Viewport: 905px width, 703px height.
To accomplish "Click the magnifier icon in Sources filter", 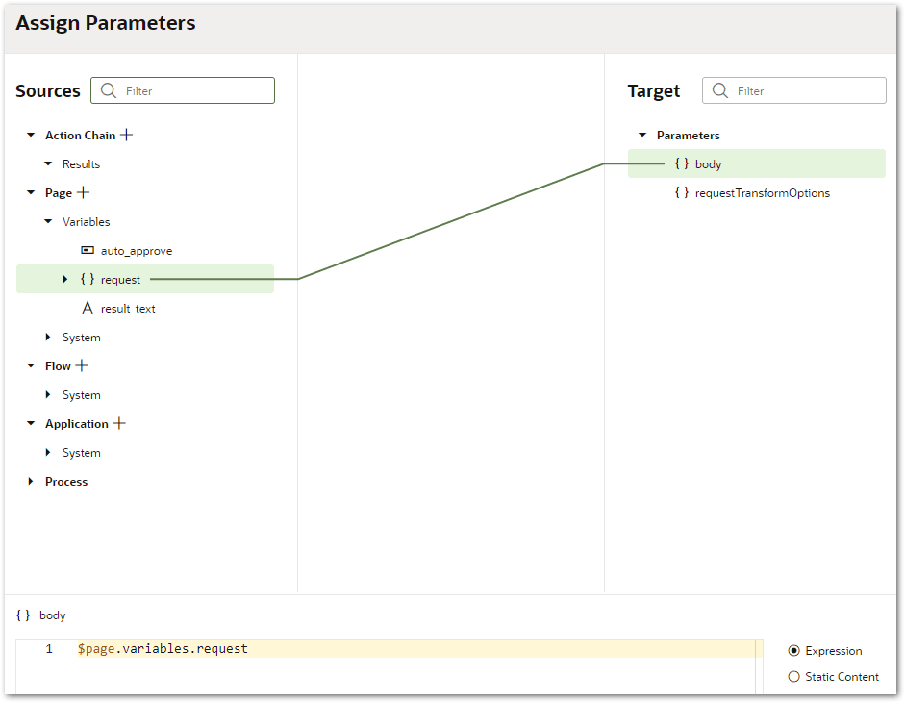I will coord(108,89).
